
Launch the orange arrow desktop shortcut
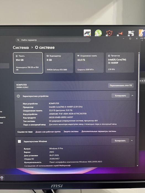[x=120, y=33]
